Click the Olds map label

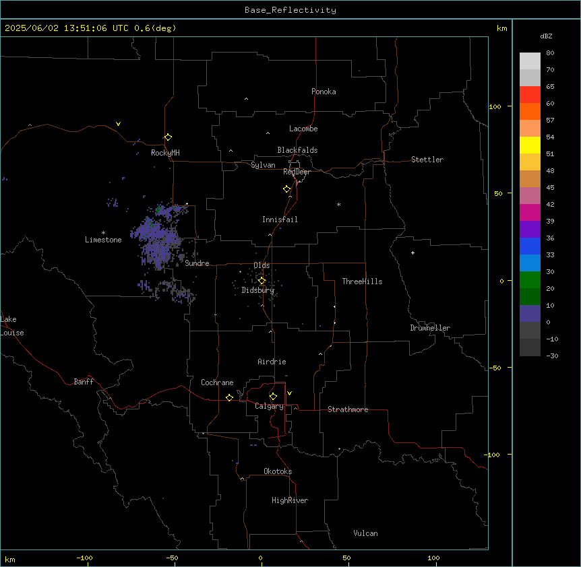(262, 265)
